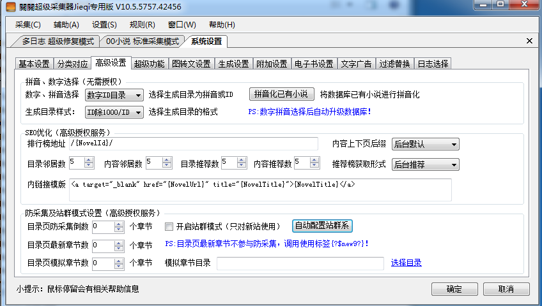Viewport: 542px width, 306px height.
Task: Enable the 开启站群模式 checkbox
Action: click(x=169, y=227)
